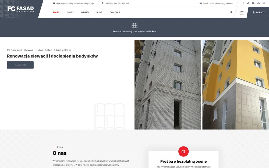This screenshot has height=168, width=269.
Task: Open the USŁUGI menu item
Action: 85,12
